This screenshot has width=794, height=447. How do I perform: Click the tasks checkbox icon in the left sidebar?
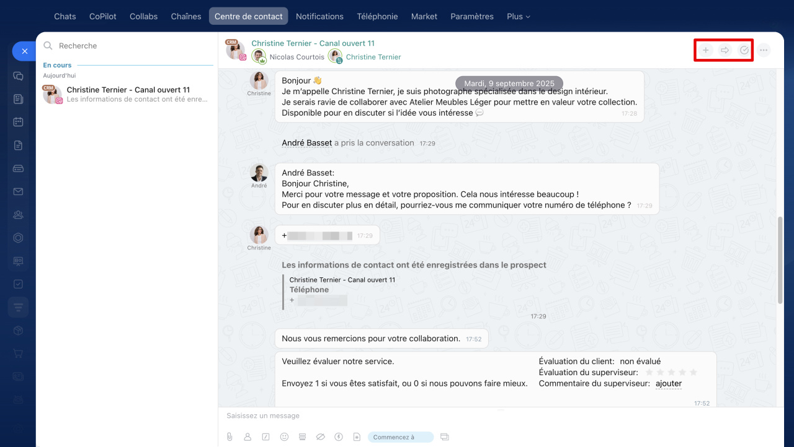(x=18, y=284)
